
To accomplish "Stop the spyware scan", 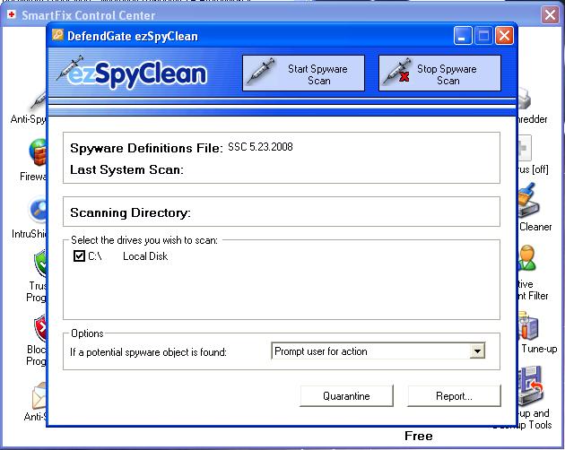I will click(439, 74).
